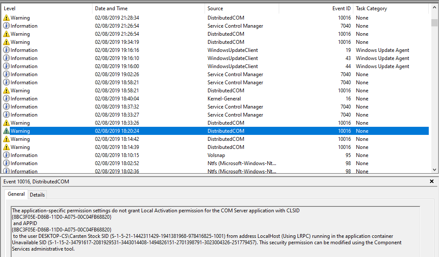Select date 02/08/2019 18:33:26 cell
The image size is (439, 257).
pyautogui.click(x=117, y=123)
